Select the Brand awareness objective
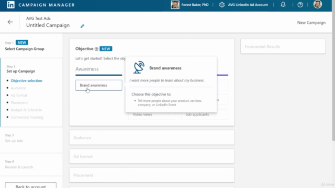Viewport: 335px width, 188px height. coord(99,85)
